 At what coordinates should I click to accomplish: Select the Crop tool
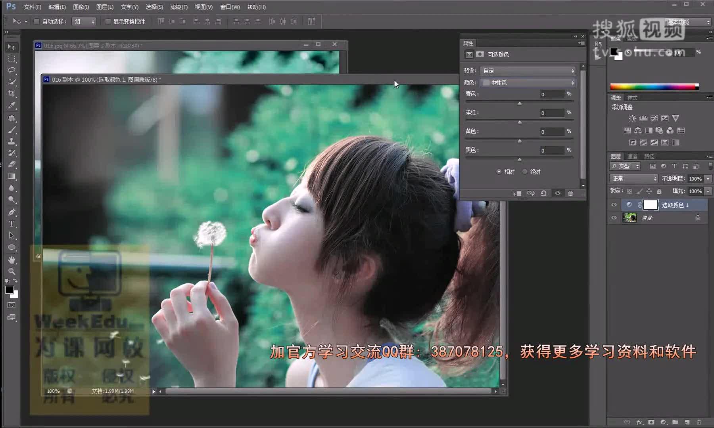click(12, 94)
